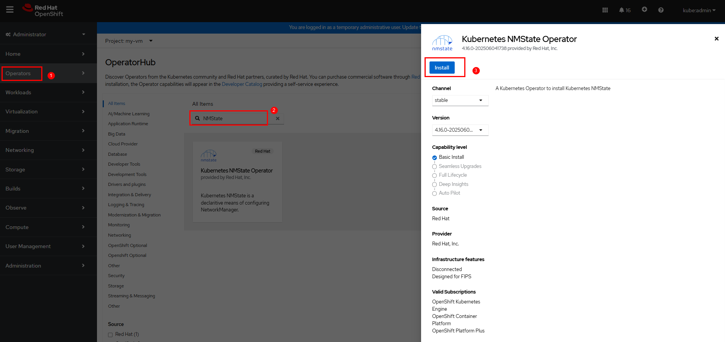Filter by Cloud Provider category
Viewport: 725px width, 342px height.
pos(123,144)
